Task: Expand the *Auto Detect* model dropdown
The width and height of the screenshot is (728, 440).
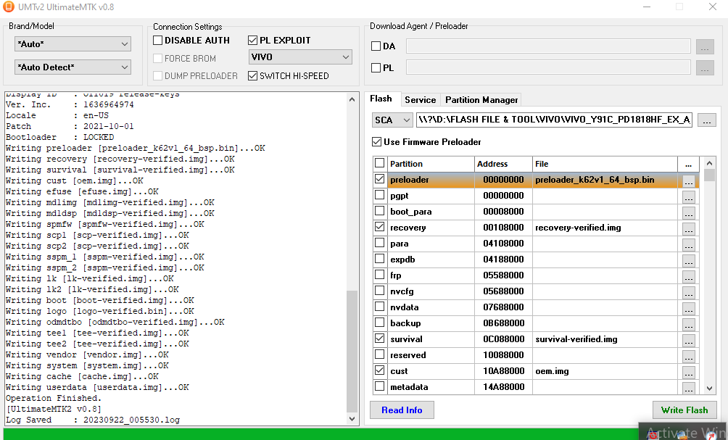Action: coord(73,67)
